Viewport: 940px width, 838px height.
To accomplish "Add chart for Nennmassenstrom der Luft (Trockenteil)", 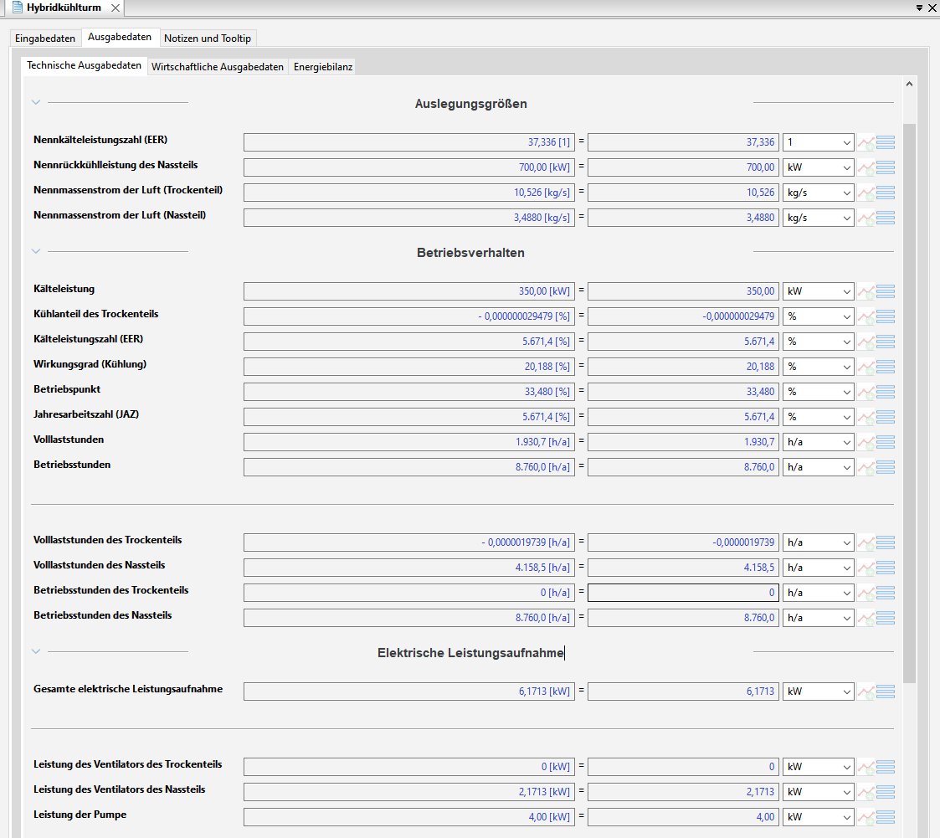I will point(866,193).
